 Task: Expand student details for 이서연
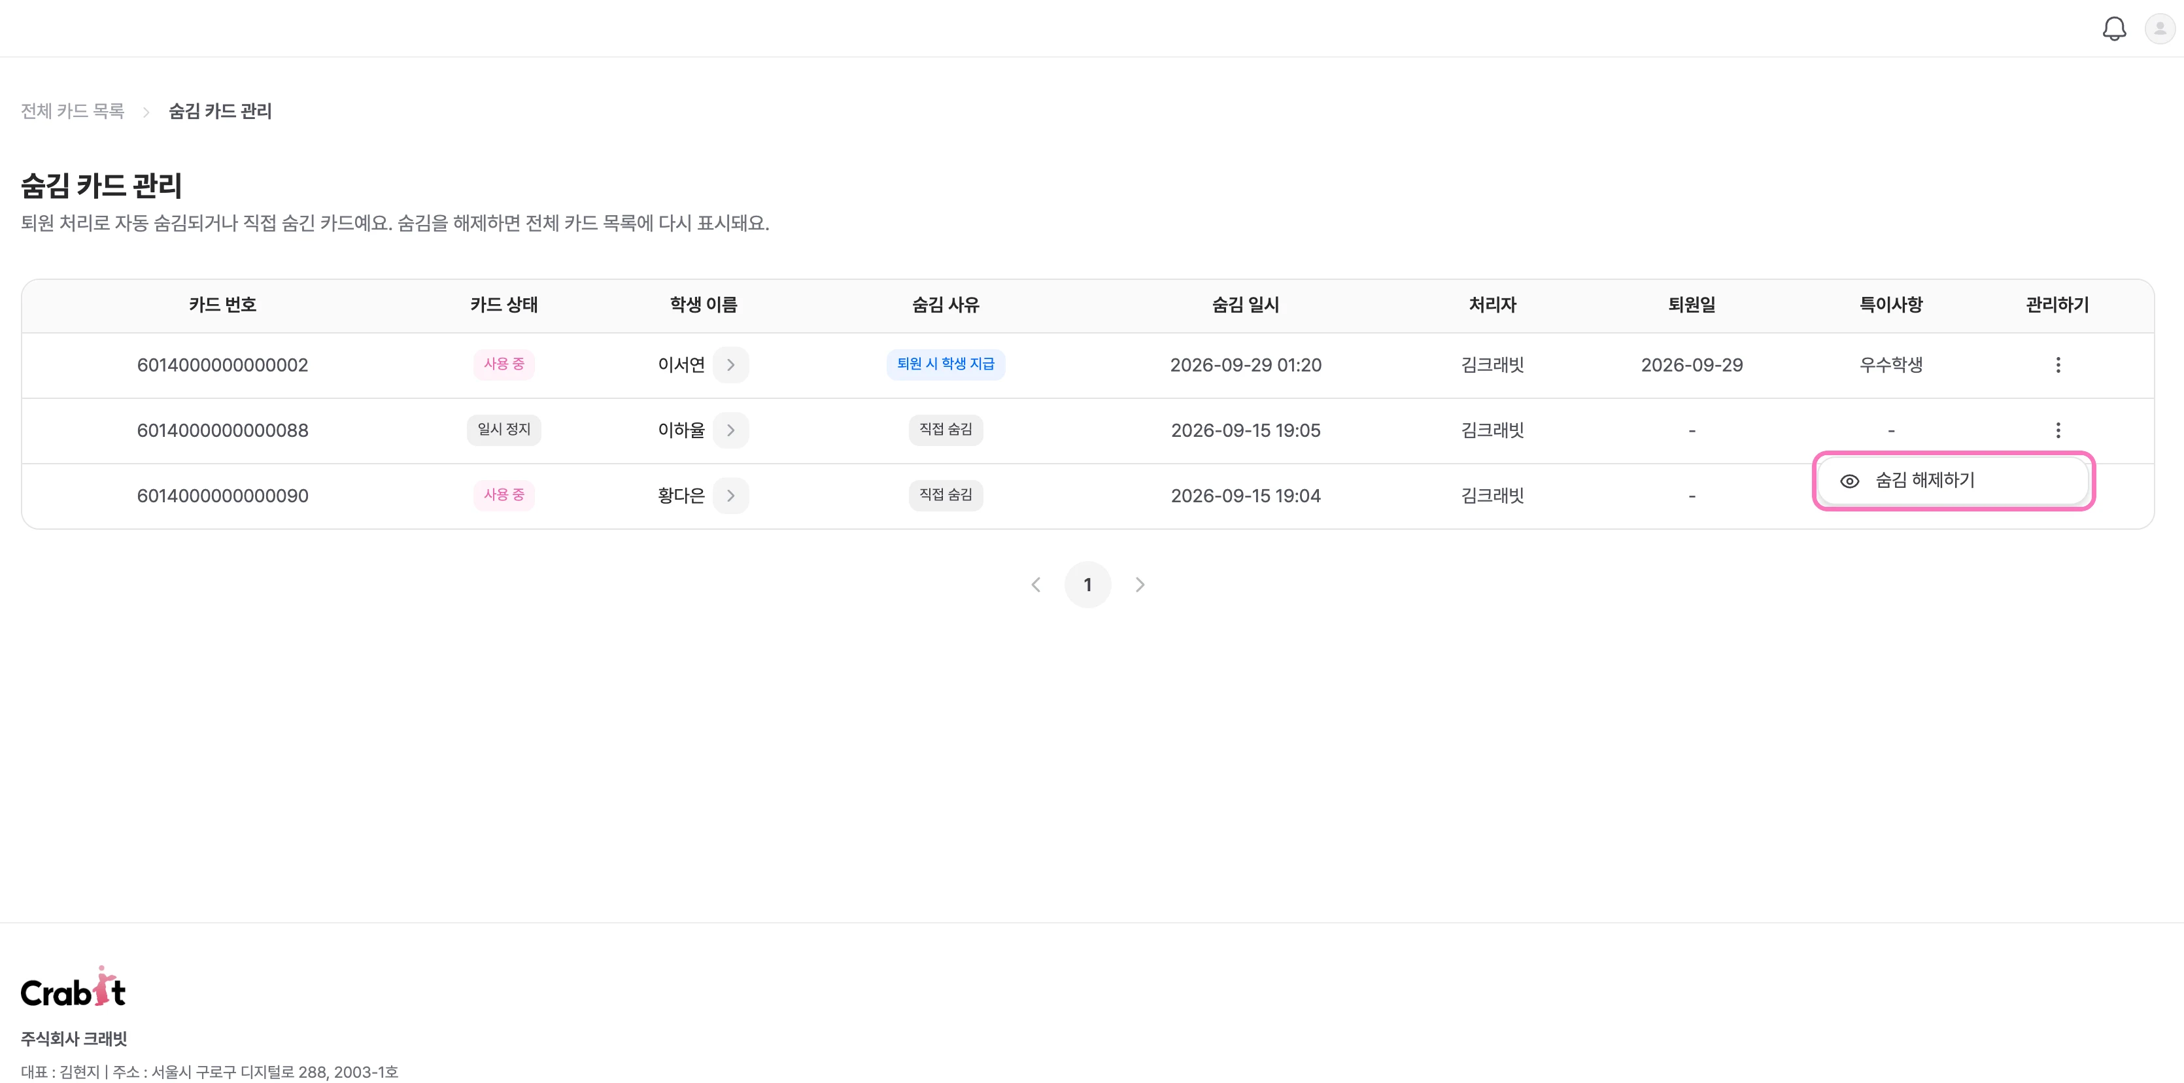coord(730,365)
